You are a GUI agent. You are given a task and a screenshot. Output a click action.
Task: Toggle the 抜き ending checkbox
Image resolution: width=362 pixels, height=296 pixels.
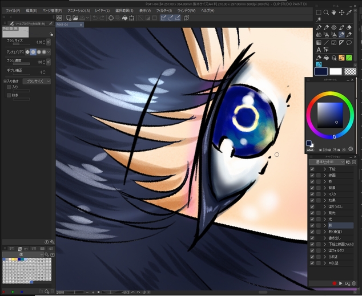pos(9,95)
